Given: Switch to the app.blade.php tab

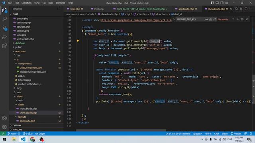Looking at the screenshot, I should click(186, 9).
